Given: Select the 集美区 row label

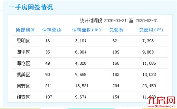Looking at the screenshot, I should 23,75.
